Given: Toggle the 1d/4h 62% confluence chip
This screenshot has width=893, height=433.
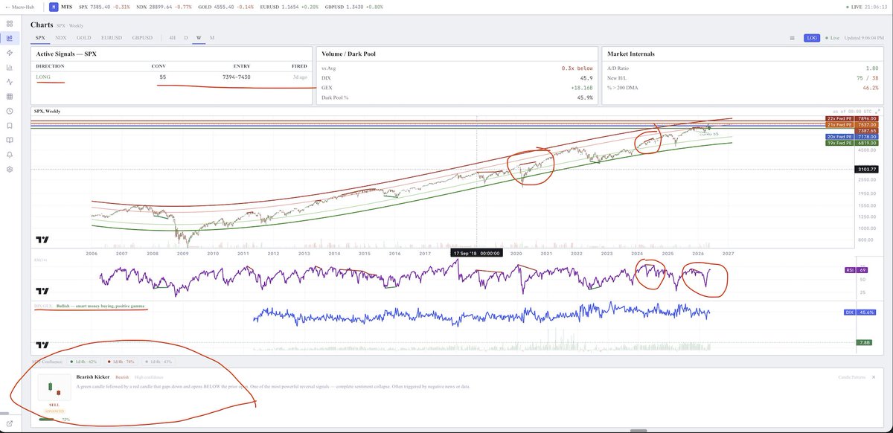Looking at the screenshot, I should click(x=83, y=362).
